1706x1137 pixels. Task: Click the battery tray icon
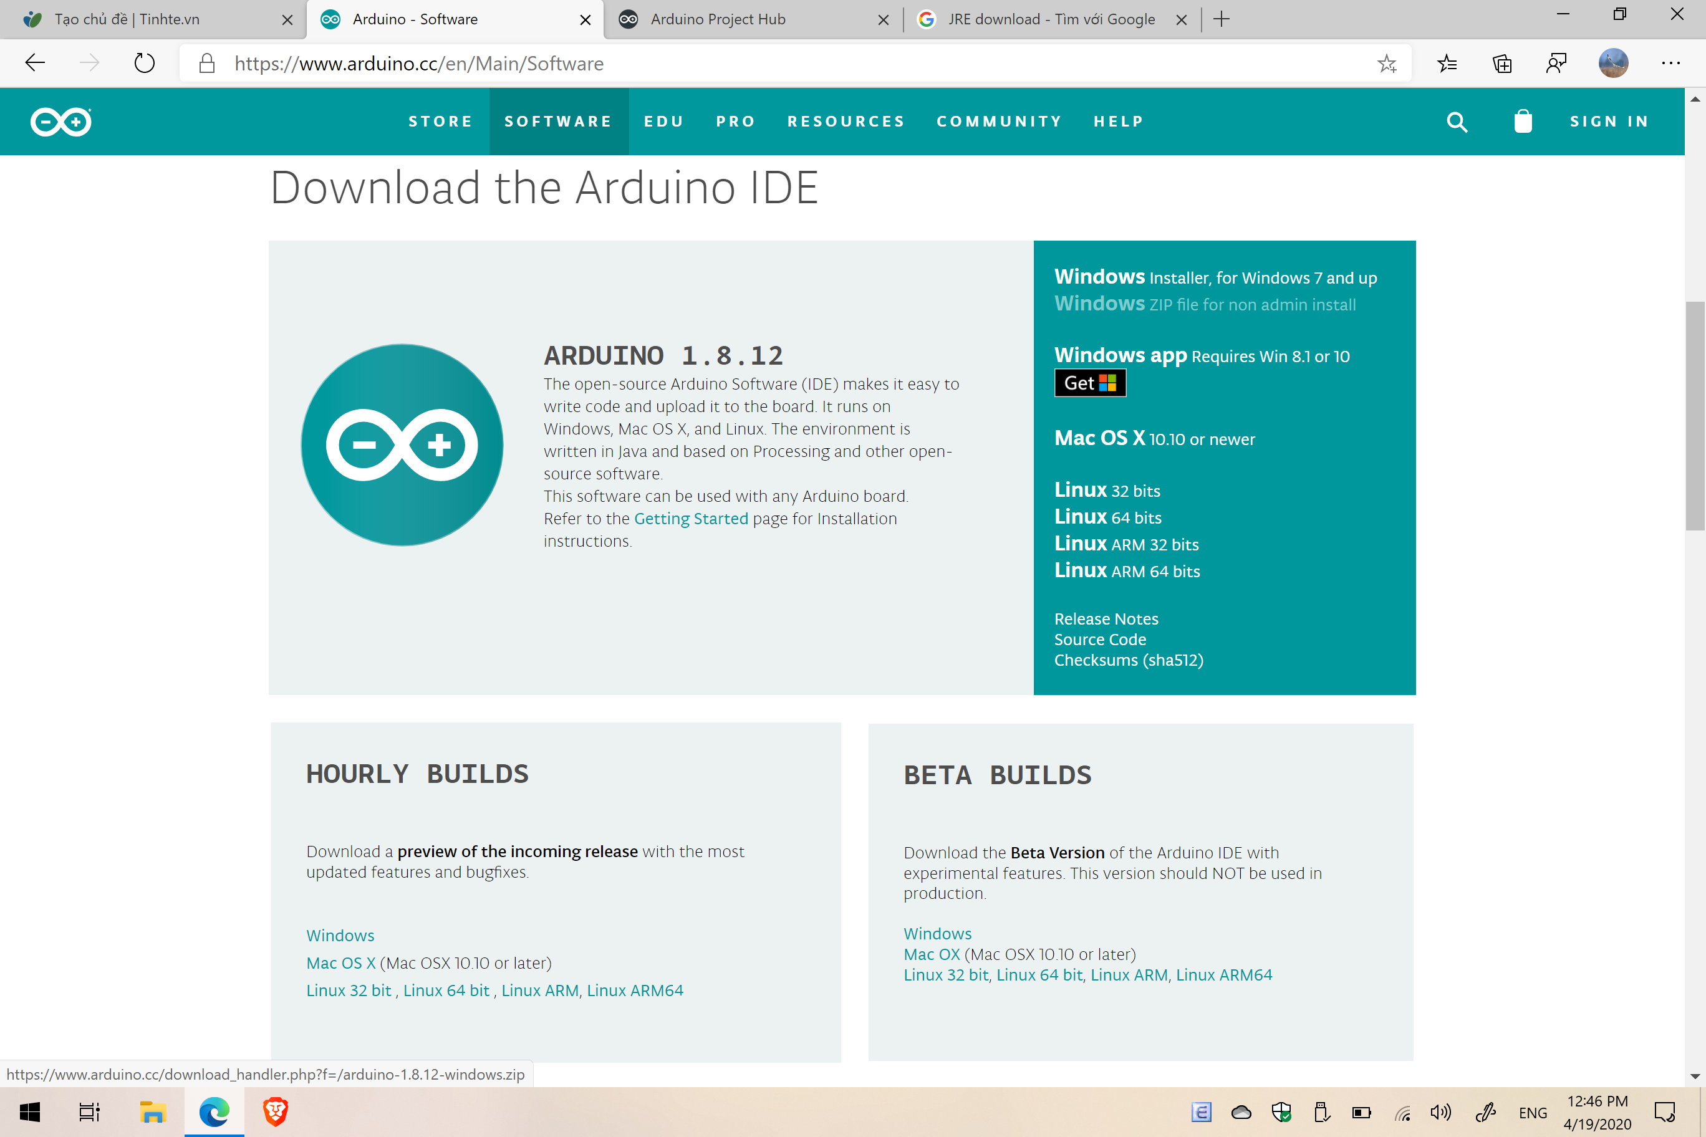coord(1361,1113)
